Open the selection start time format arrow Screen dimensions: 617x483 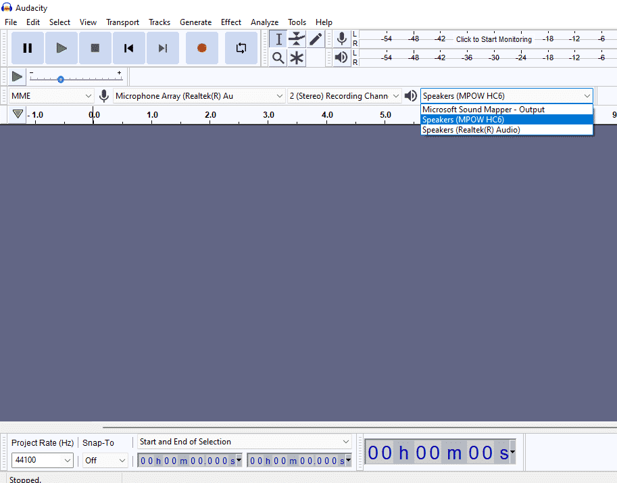(239, 460)
